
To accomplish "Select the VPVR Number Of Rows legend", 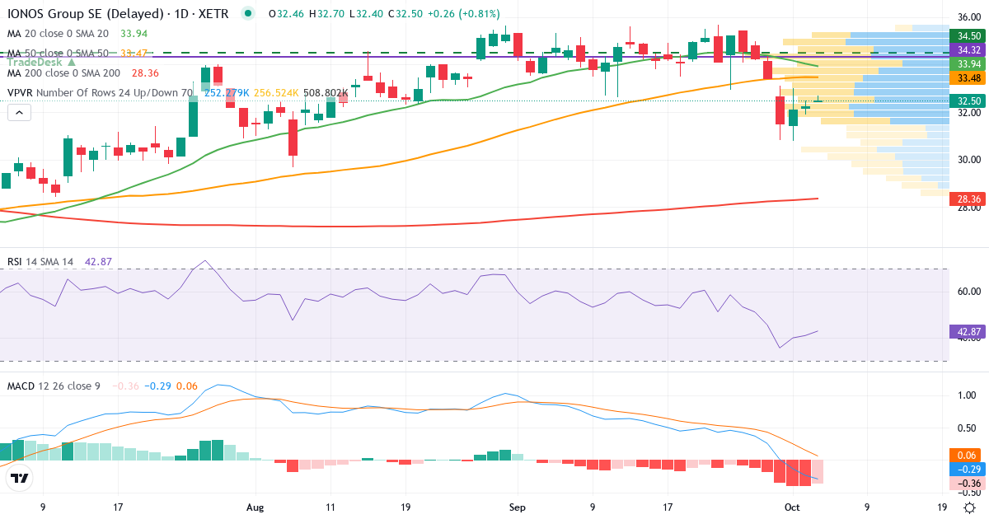I will tap(100, 92).
